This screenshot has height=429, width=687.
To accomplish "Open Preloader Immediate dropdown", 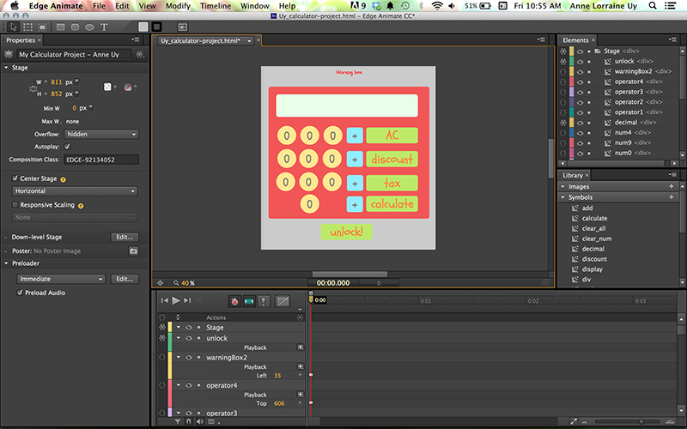I will tap(61, 279).
